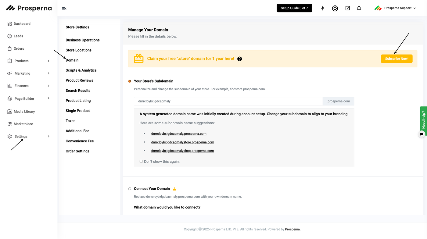The height and width of the screenshot is (239, 427).
Task: Open the notifications bell
Action: (359, 8)
